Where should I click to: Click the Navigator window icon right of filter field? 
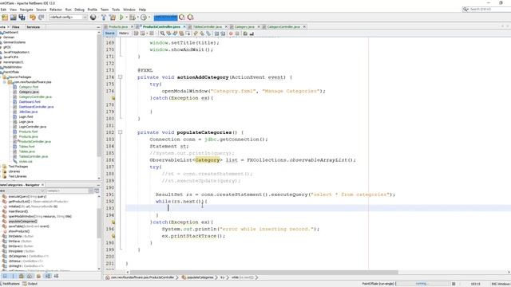(x=97, y=191)
